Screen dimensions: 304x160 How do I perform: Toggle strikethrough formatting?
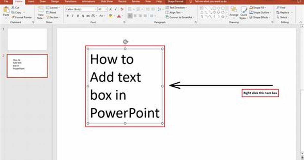[88, 16]
